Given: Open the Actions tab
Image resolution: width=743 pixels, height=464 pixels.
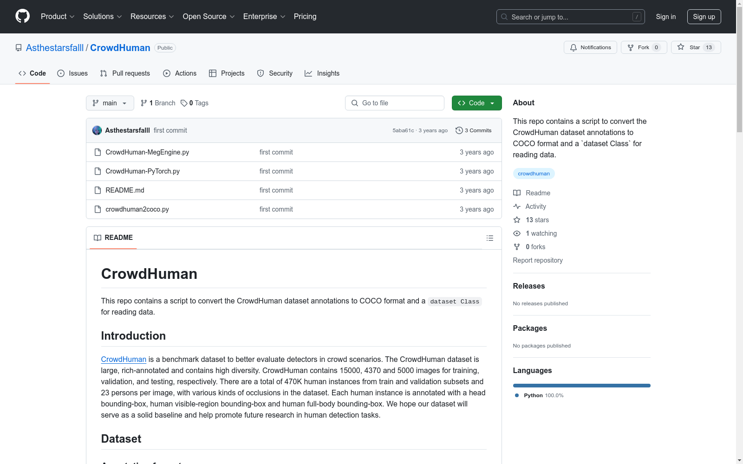Looking at the screenshot, I should 180,73.
